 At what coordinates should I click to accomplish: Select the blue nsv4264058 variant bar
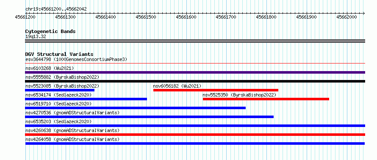click(195, 143)
